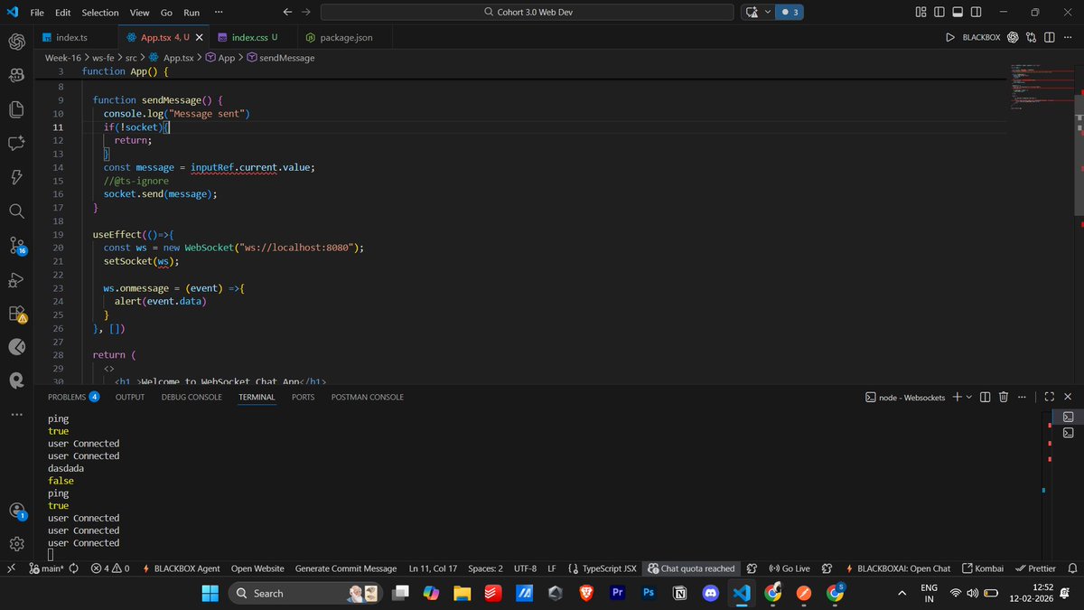This screenshot has width=1084, height=610.
Task: Expand the App symbol breadcrumb
Action: coord(220,57)
